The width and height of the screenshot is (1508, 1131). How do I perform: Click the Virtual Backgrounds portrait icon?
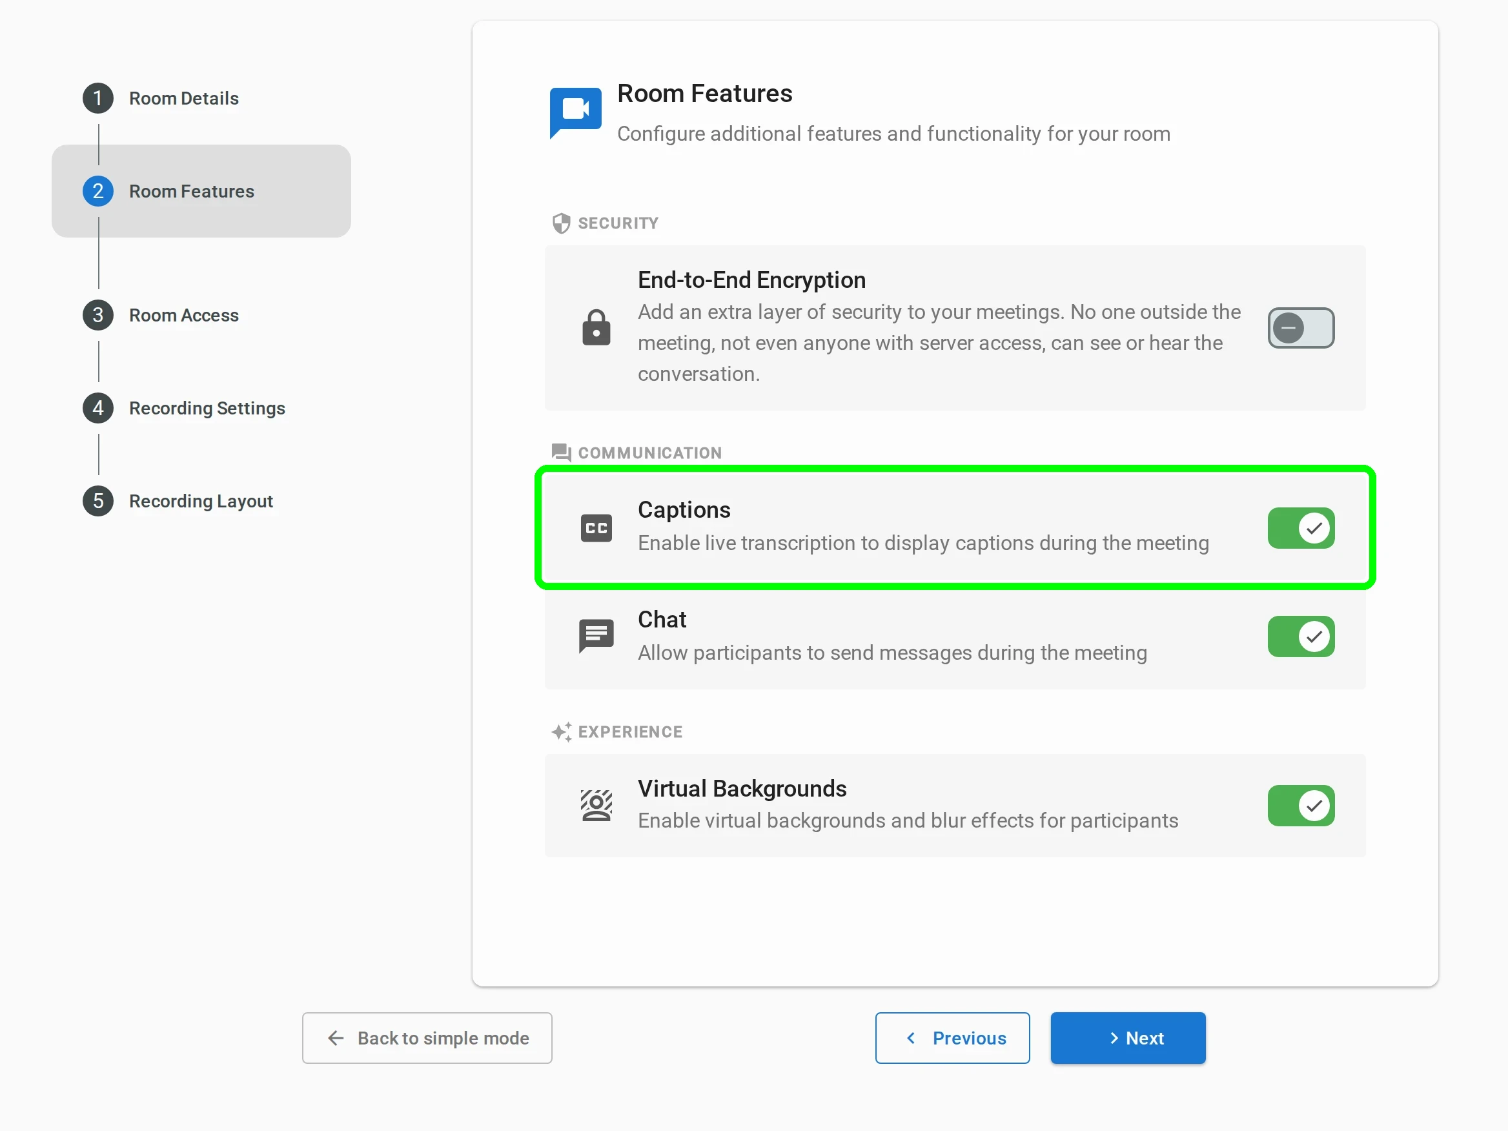point(596,805)
